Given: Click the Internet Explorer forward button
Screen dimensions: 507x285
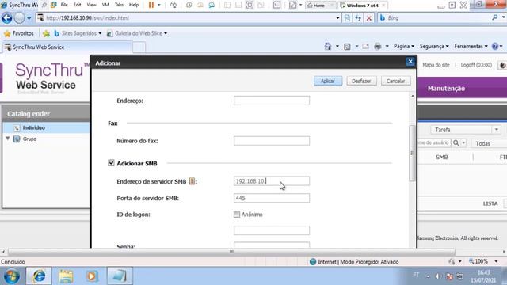Looking at the screenshot, I should tap(19, 18).
